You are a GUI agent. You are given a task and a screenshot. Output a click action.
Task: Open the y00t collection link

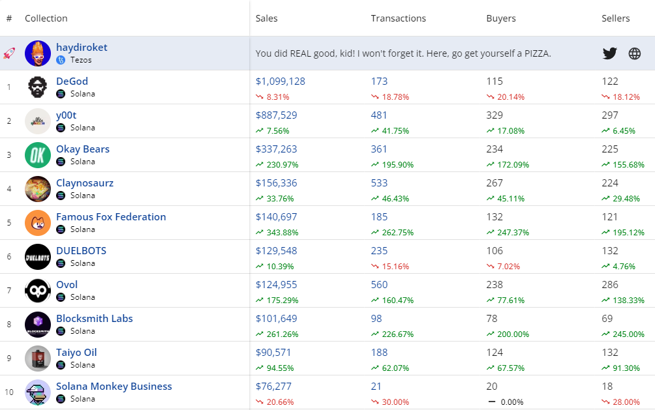coord(67,115)
